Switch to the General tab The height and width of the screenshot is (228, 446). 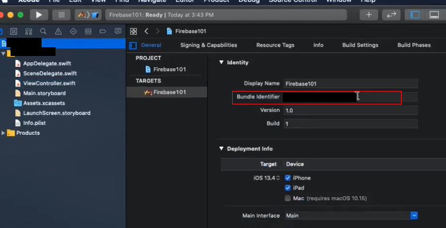pyautogui.click(x=151, y=45)
